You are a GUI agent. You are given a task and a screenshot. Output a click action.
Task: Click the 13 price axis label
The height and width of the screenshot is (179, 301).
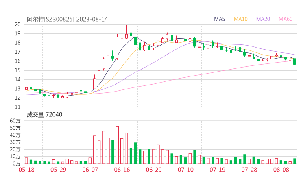[x=17, y=89]
